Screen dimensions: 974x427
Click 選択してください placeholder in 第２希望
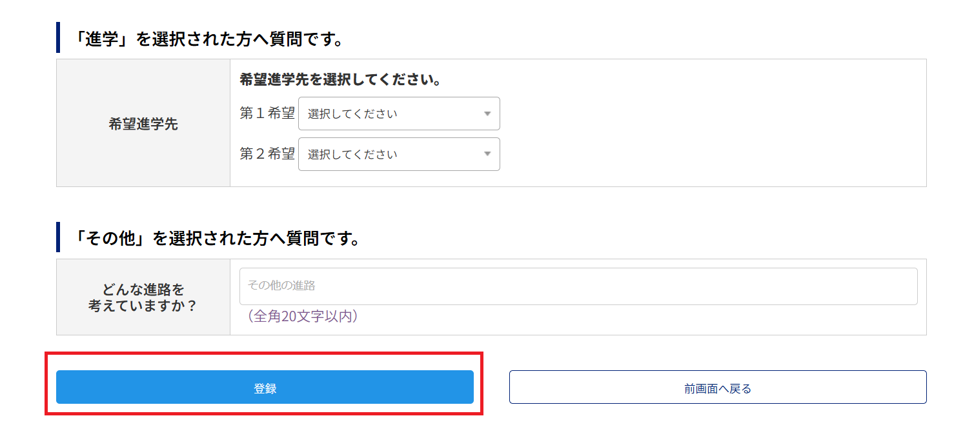click(352, 155)
